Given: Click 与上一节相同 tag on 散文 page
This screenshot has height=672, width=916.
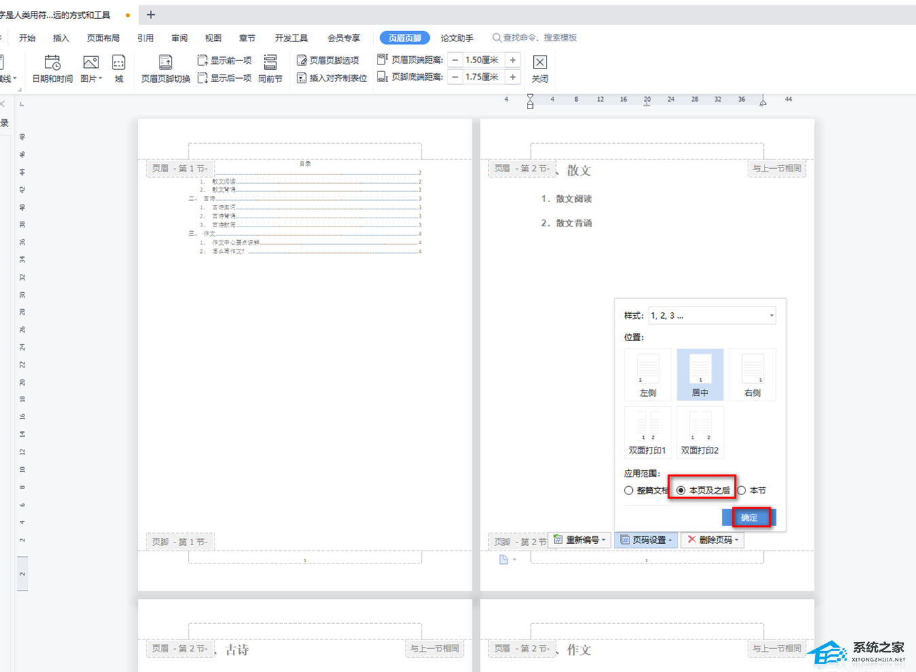Looking at the screenshot, I should point(776,168).
